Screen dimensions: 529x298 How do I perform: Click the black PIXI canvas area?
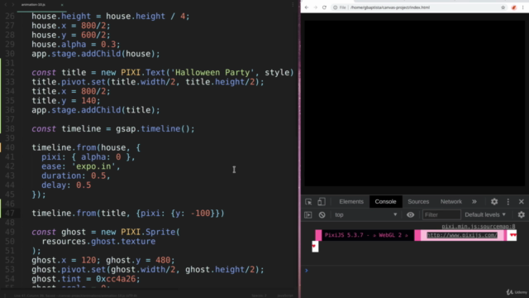414,103
